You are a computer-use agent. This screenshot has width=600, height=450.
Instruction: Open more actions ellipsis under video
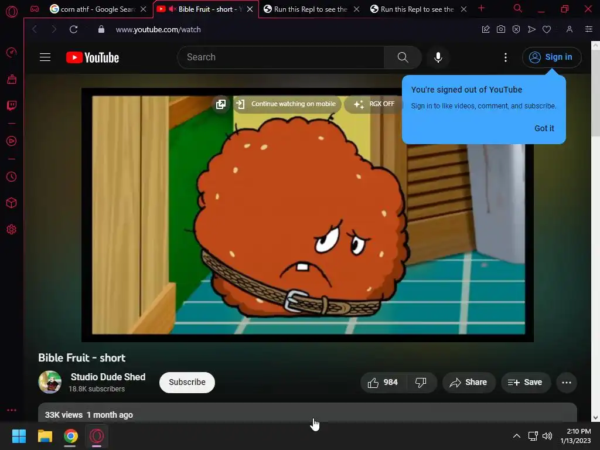click(x=567, y=382)
